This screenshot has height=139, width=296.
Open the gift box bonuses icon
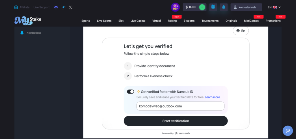(213, 7)
